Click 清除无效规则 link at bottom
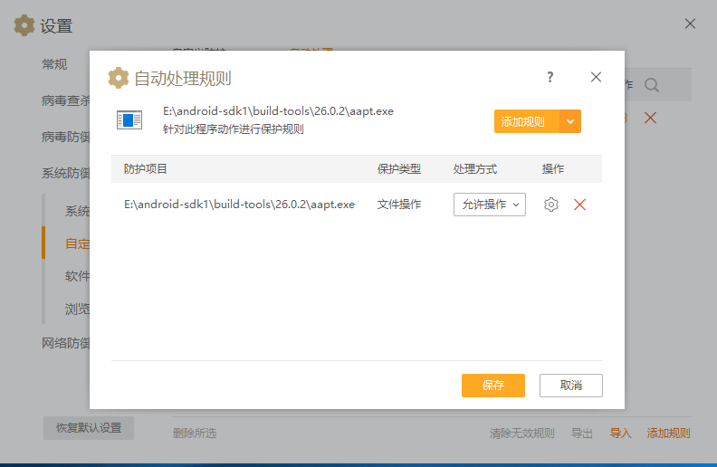The height and width of the screenshot is (467, 717). (x=522, y=434)
